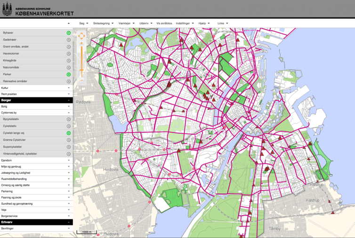Open the Søg menu
The image size is (355, 238).
tap(83, 23)
